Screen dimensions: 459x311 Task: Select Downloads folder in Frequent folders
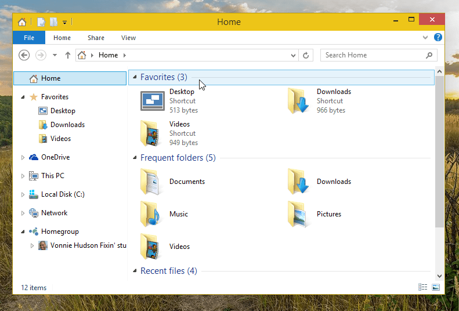298,182
